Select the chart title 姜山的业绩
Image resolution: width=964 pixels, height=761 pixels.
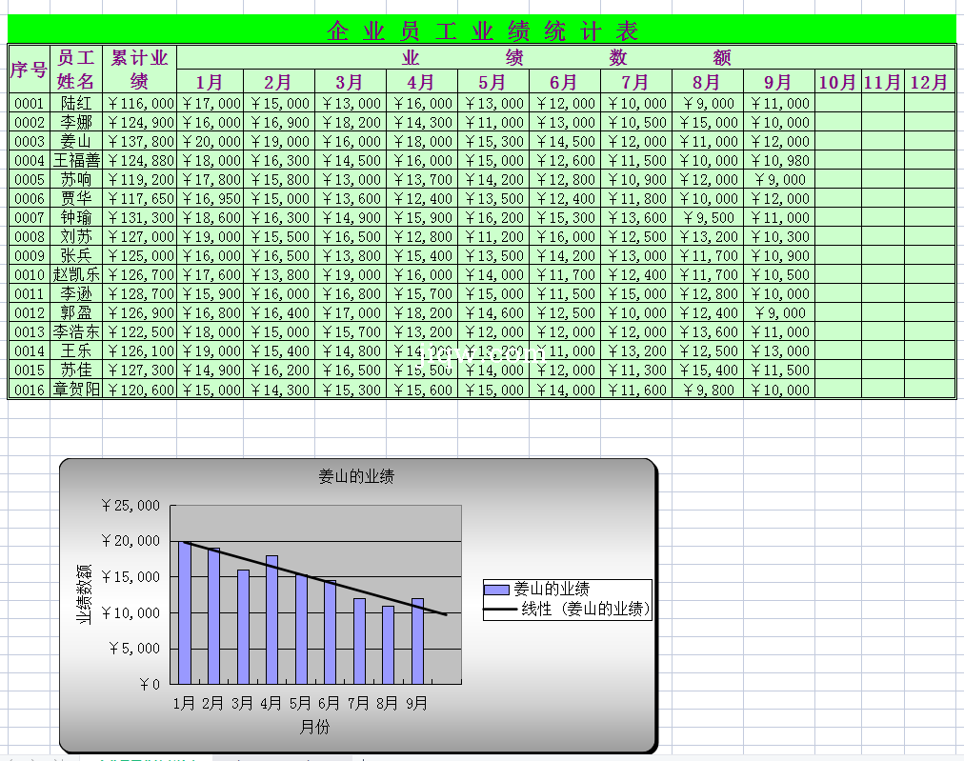point(356,476)
